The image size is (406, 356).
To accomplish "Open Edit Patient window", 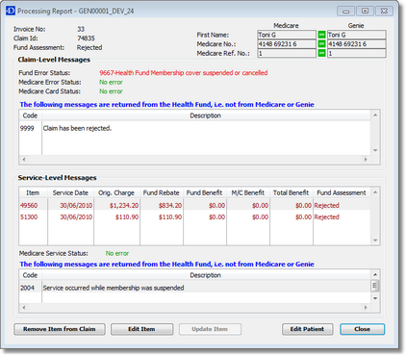I will [x=307, y=329].
